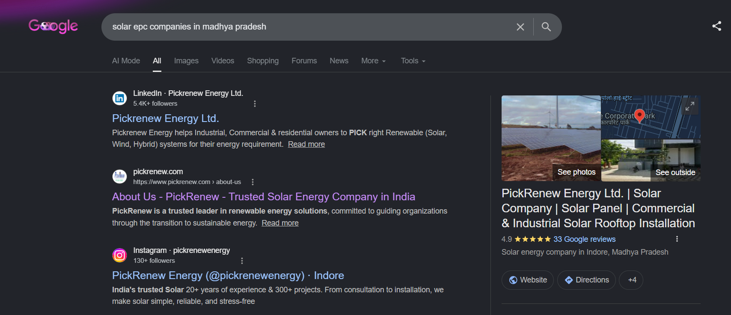Screen dimensions: 731x315
Task: Expand the +4 more actions button
Action: (631, 280)
